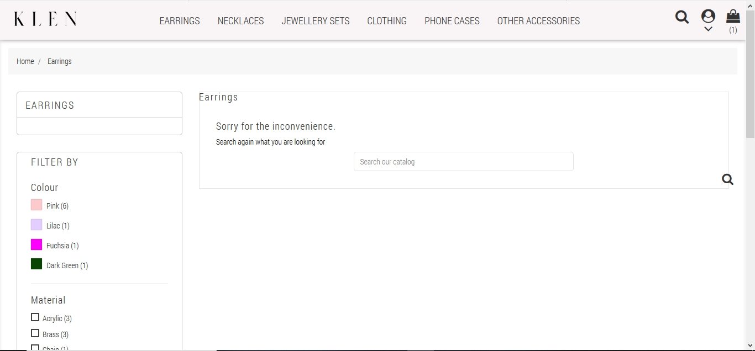
Task: Click the Earrings sidebar category heading
Action: (50, 105)
